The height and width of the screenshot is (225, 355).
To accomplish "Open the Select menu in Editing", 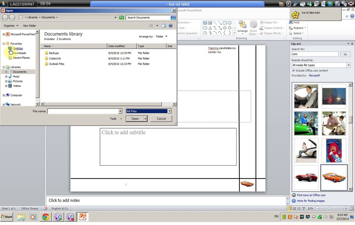I will (296, 33).
